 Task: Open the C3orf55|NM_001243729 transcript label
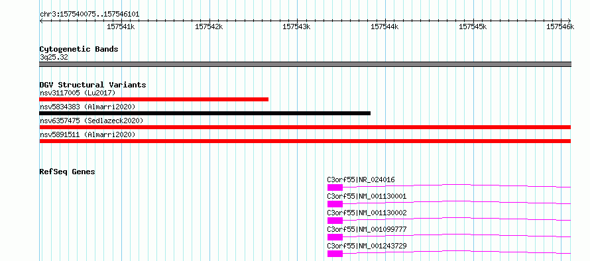(367, 246)
